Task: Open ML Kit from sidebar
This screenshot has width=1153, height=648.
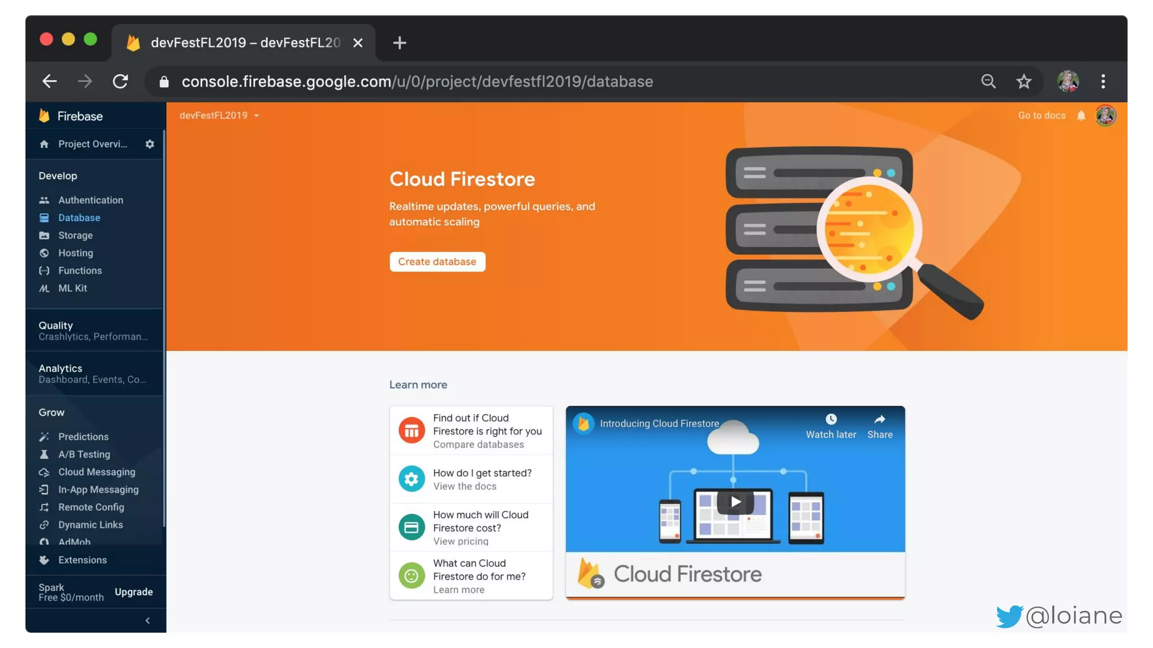Action: 72,288
